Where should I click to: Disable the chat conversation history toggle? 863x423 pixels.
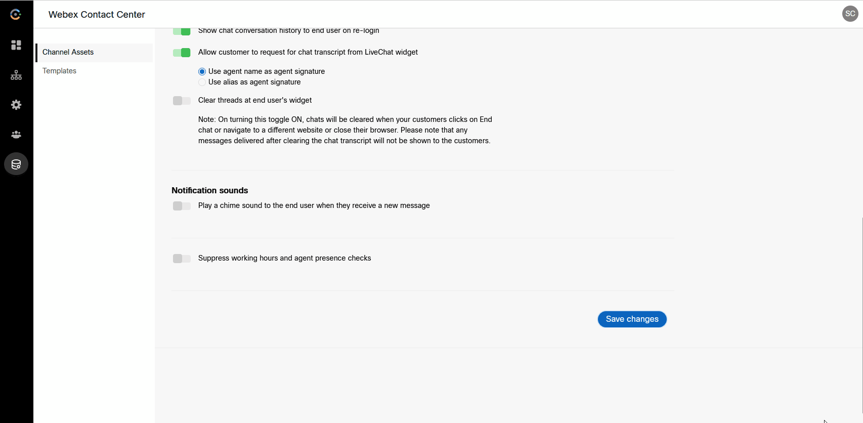[182, 32]
